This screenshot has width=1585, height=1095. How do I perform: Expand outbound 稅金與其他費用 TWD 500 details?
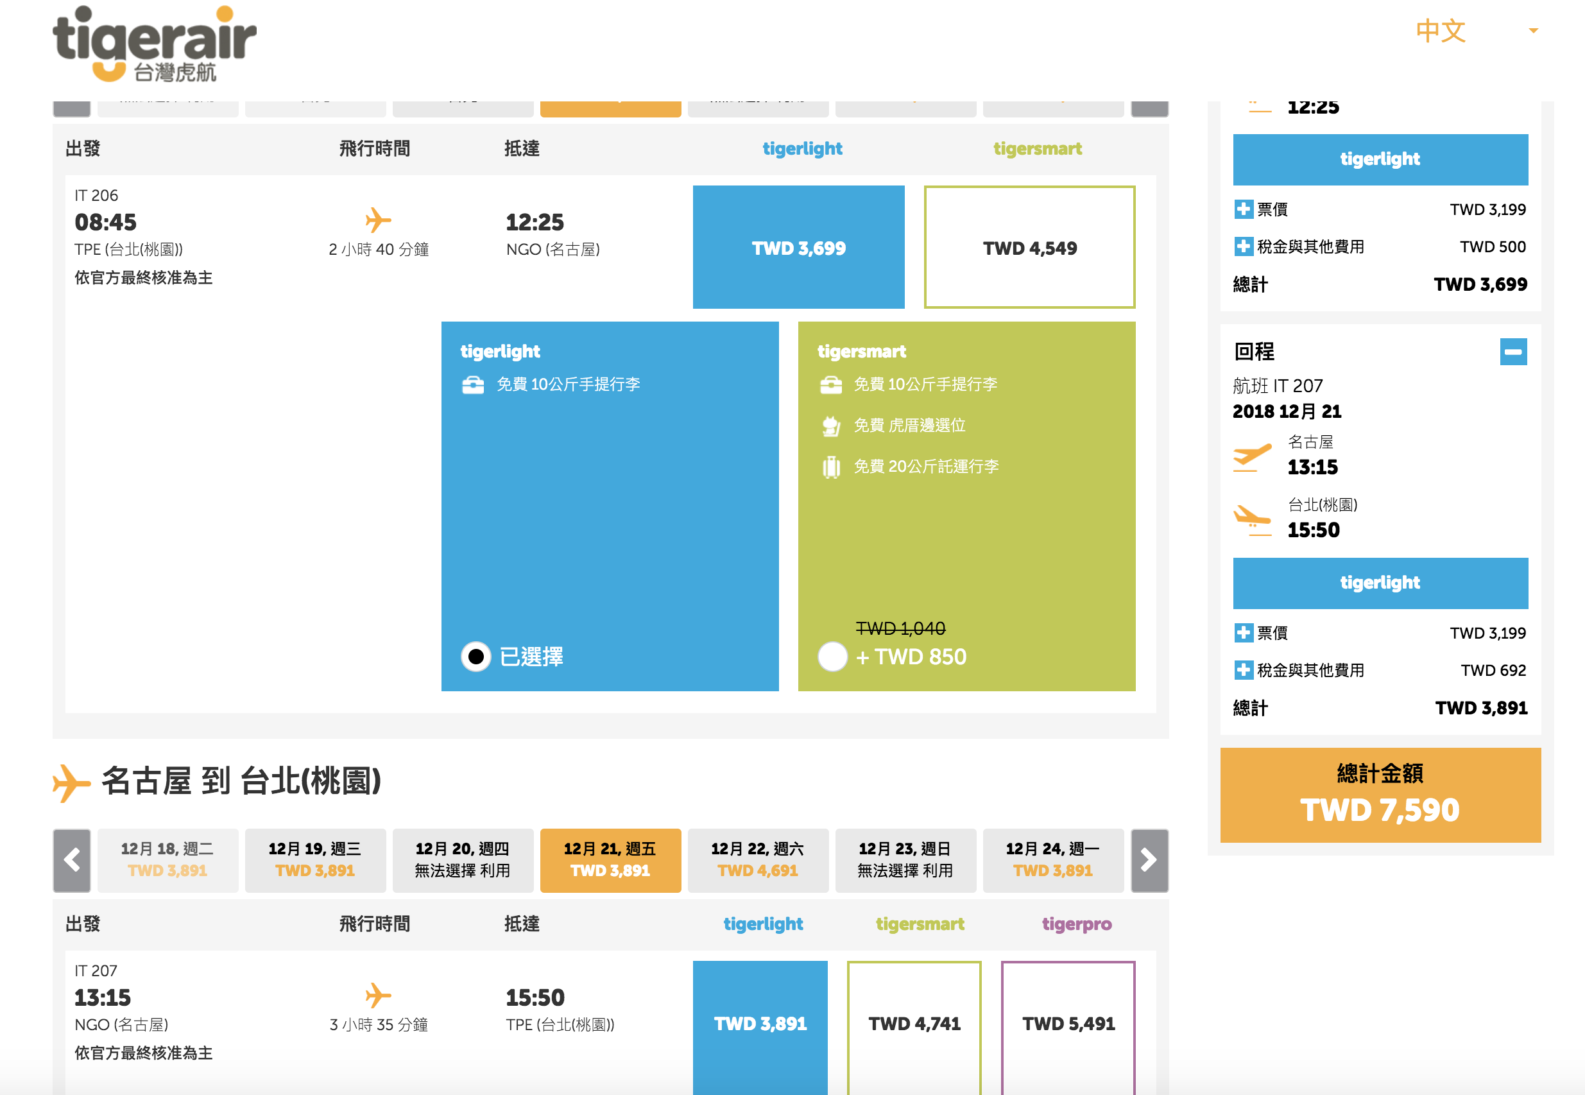pyautogui.click(x=1243, y=246)
